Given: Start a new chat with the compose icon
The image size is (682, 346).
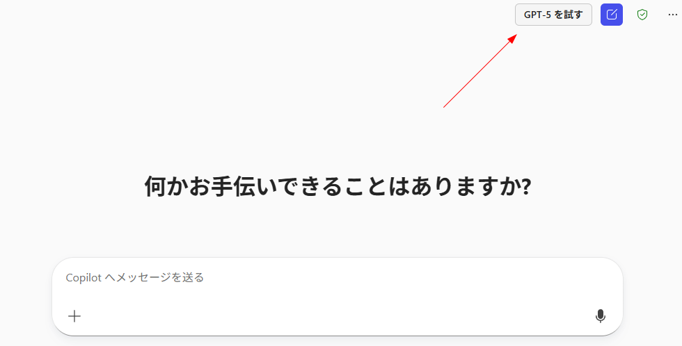Looking at the screenshot, I should pos(612,15).
